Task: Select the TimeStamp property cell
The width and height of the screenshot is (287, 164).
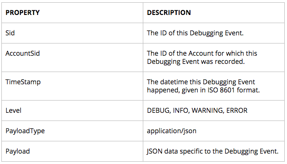Action: 72,86
